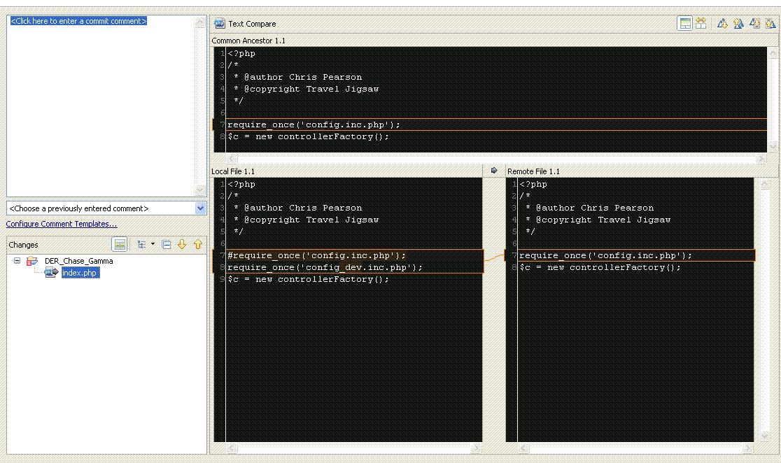Click <?php on line 1 of Local File
Image resolution: width=781 pixels, height=463 pixels.
tap(241, 184)
